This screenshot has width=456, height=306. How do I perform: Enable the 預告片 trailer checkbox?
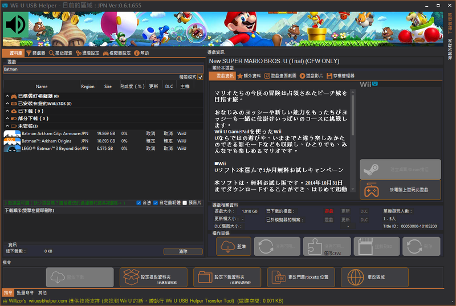coord(185,203)
